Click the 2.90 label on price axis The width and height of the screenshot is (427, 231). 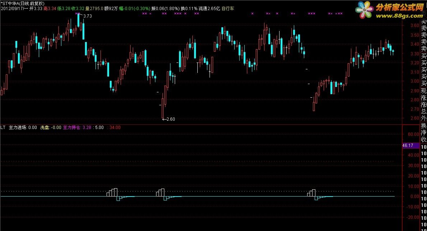pos(415,91)
